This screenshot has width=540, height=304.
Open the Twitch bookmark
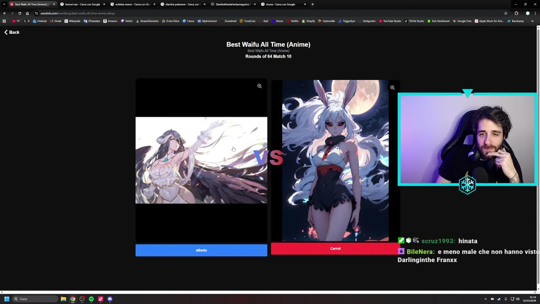point(127,21)
